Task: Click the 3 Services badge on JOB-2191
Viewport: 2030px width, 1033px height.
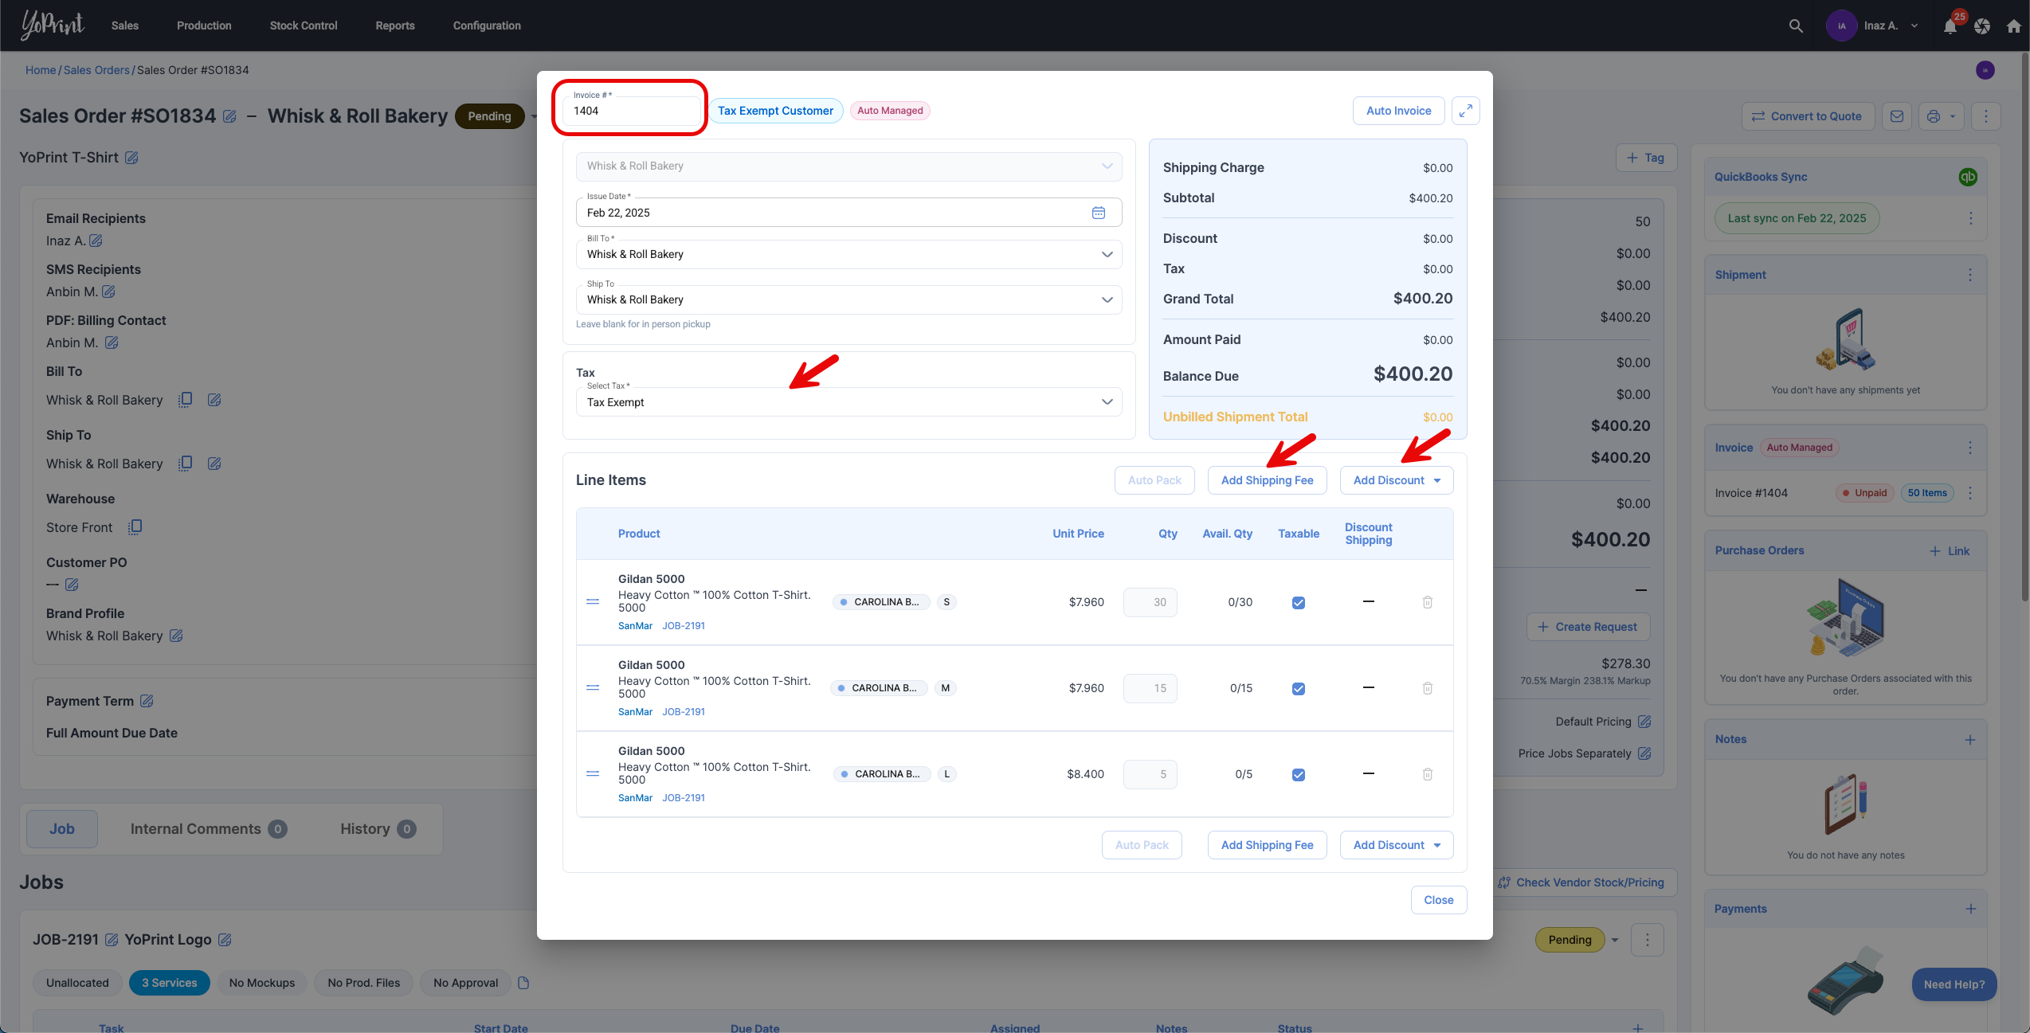Action: pyautogui.click(x=170, y=983)
